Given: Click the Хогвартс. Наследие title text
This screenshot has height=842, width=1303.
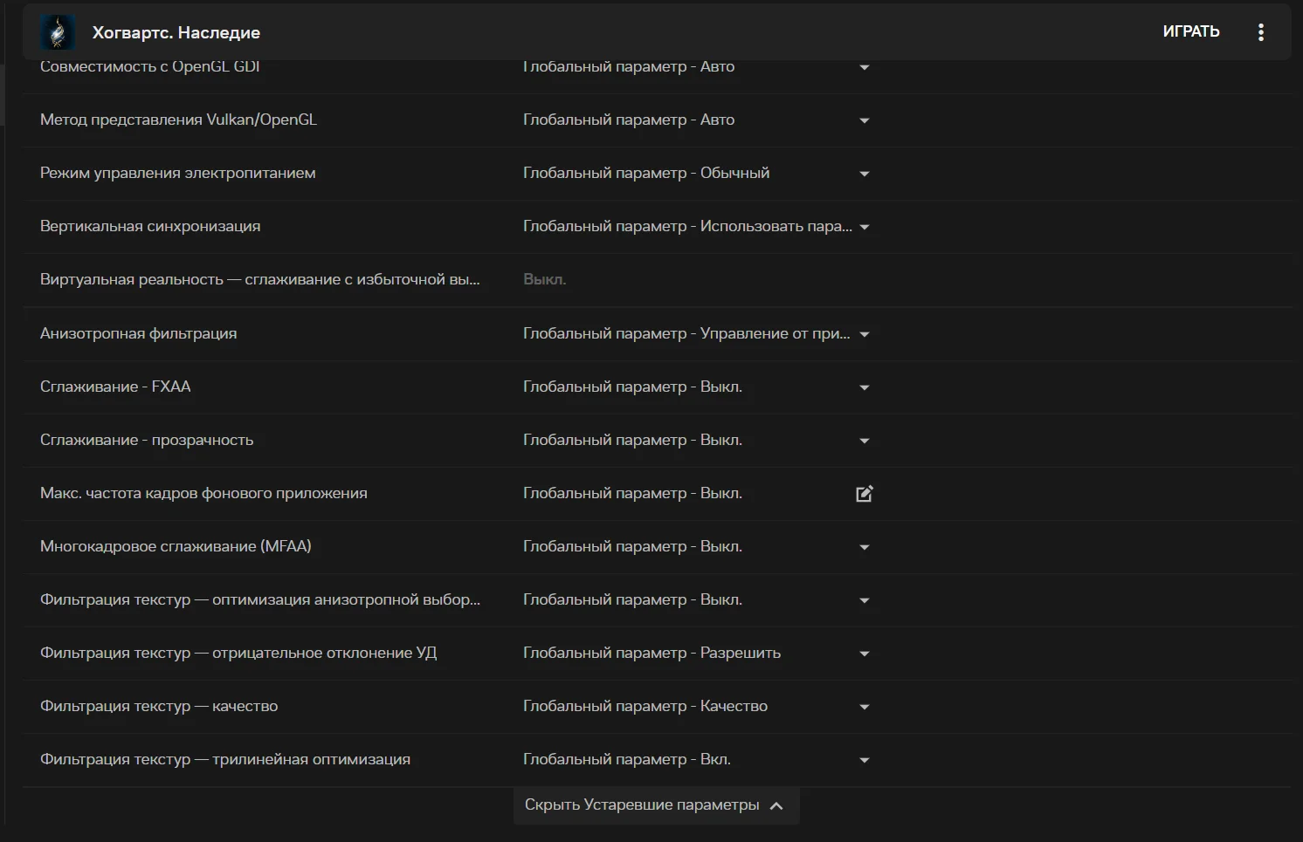Looking at the screenshot, I should click(x=176, y=33).
